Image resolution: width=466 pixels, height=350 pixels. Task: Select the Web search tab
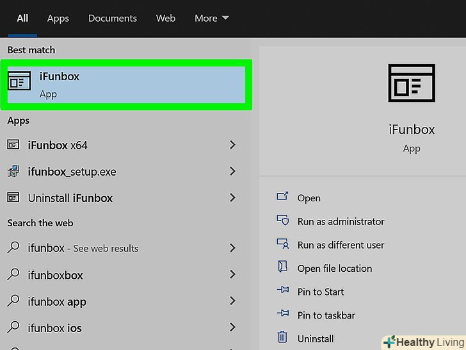(x=166, y=19)
